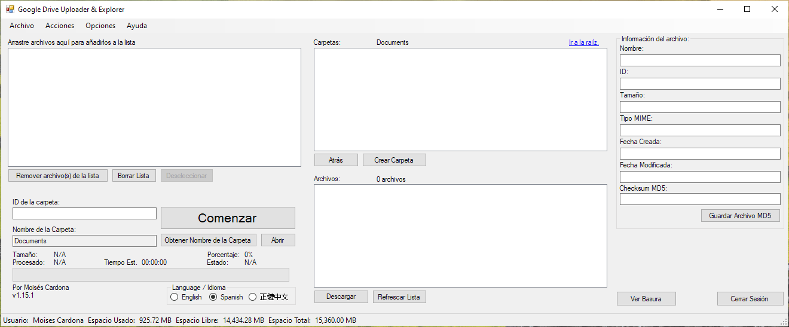789x327 pixels.
Task: Click the Cerrar Sesión button
Action: (x=750, y=299)
